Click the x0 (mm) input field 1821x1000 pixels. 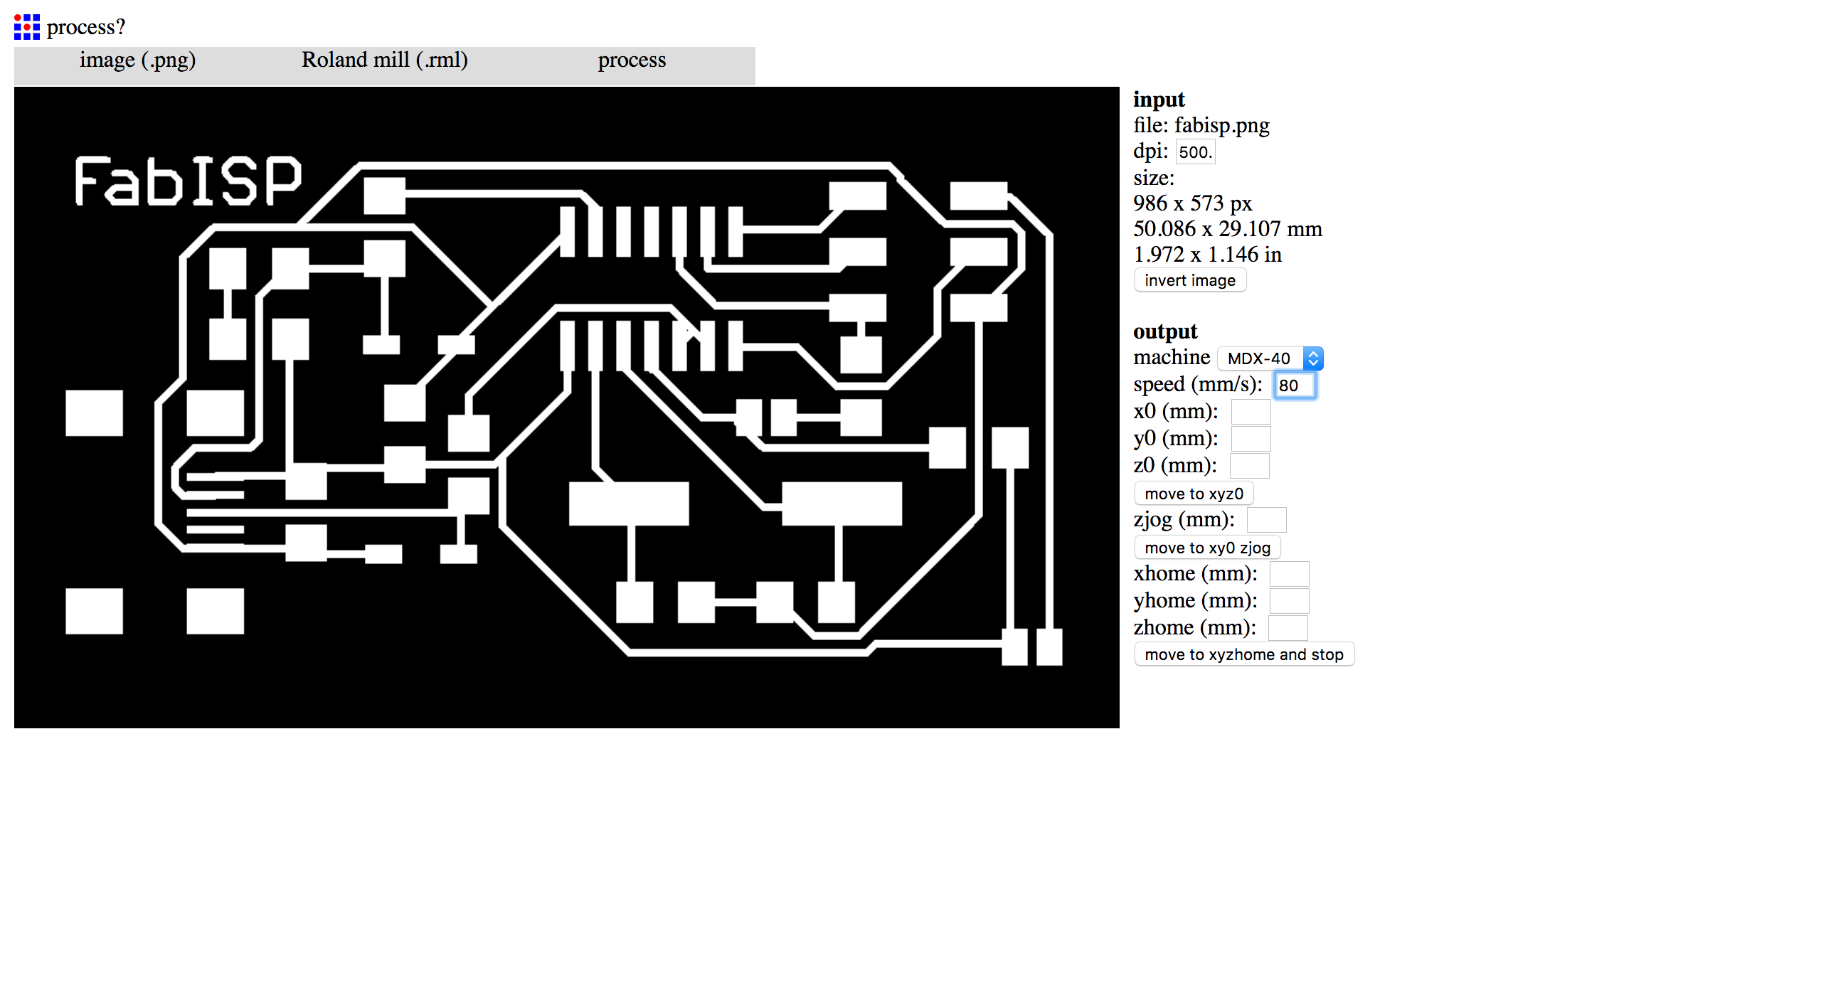point(1251,412)
